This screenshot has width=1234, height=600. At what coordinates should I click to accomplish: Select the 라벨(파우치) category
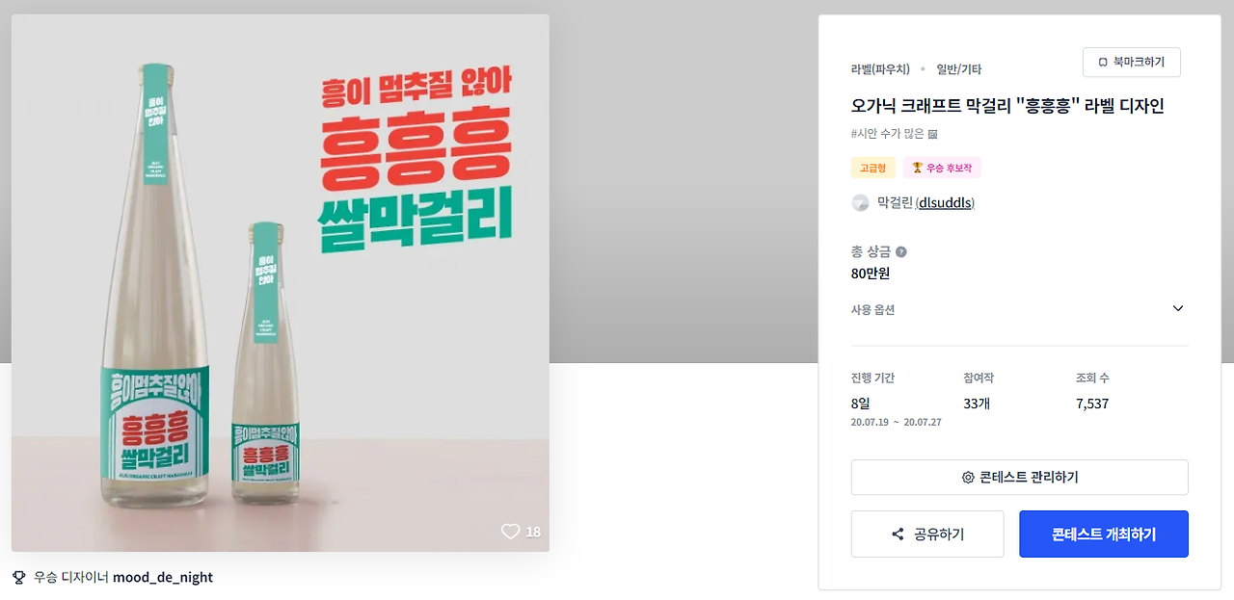coord(880,69)
